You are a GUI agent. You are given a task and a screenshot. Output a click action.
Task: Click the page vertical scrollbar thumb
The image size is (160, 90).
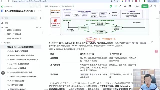159,12
